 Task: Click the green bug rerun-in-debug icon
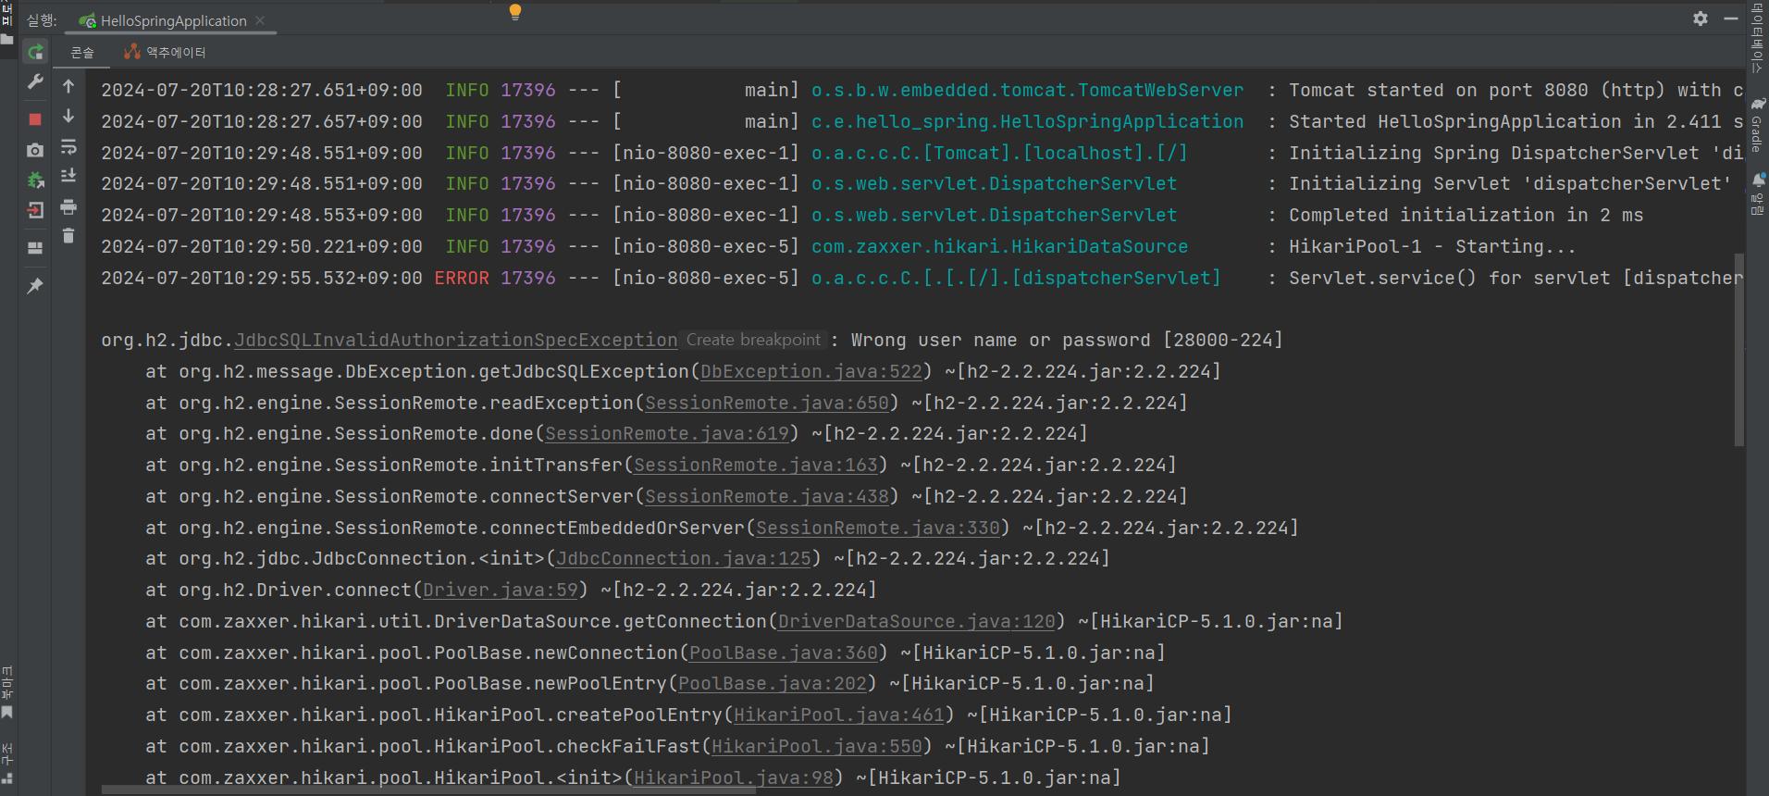(x=35, y=180)
